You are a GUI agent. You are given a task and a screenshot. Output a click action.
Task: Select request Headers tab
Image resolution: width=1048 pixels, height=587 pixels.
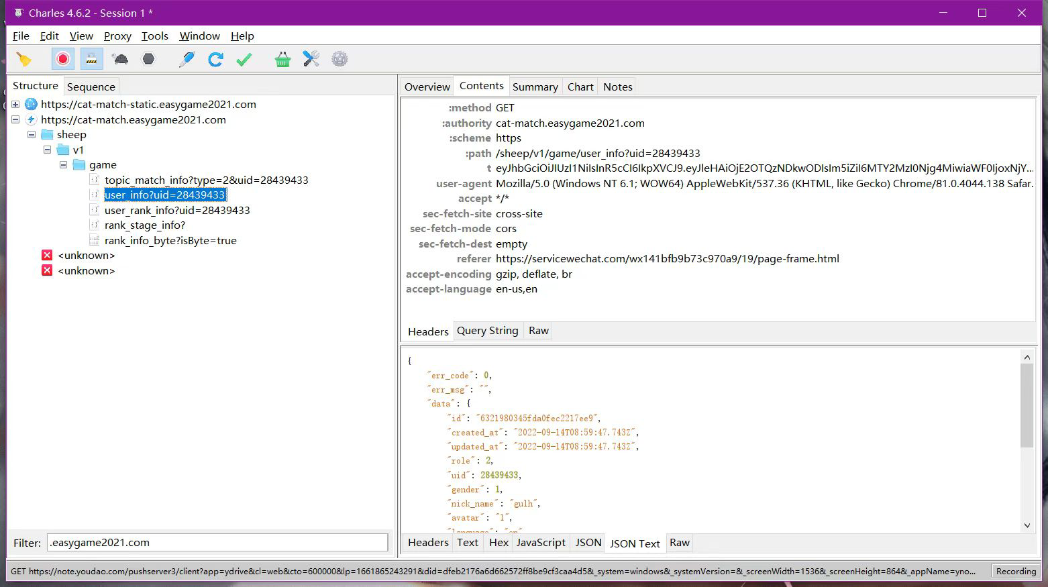(x=428, y=331)
